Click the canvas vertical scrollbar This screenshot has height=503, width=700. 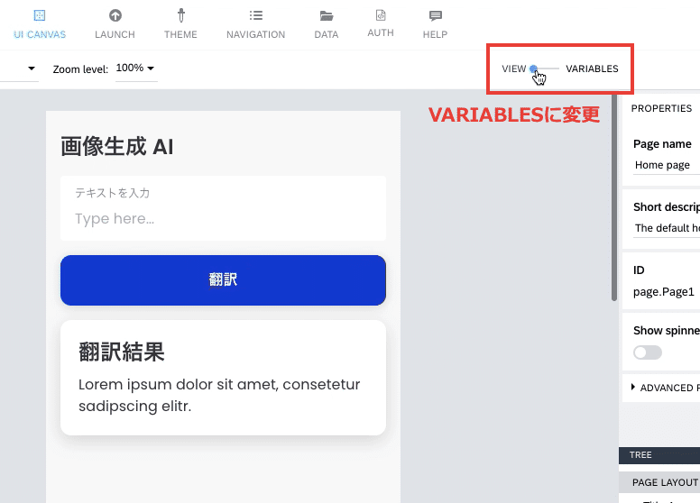click(614, 197)
